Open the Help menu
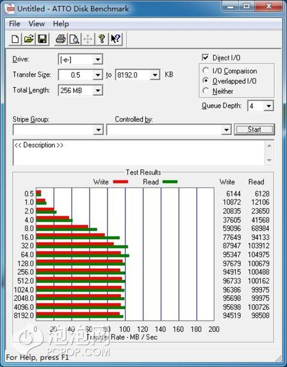This screenshot has width=287, height=367. (61, 24)
